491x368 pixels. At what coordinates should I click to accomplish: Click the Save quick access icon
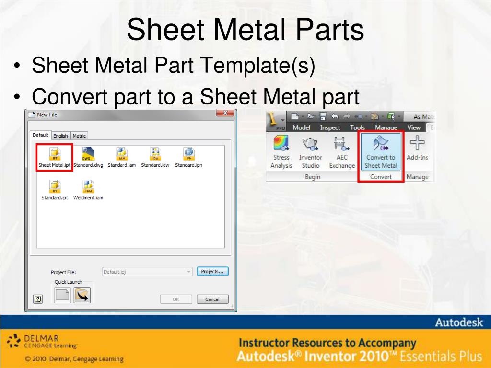323,117
